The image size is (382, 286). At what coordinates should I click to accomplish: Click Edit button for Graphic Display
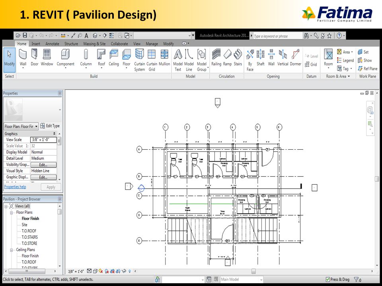coord(43,177)
